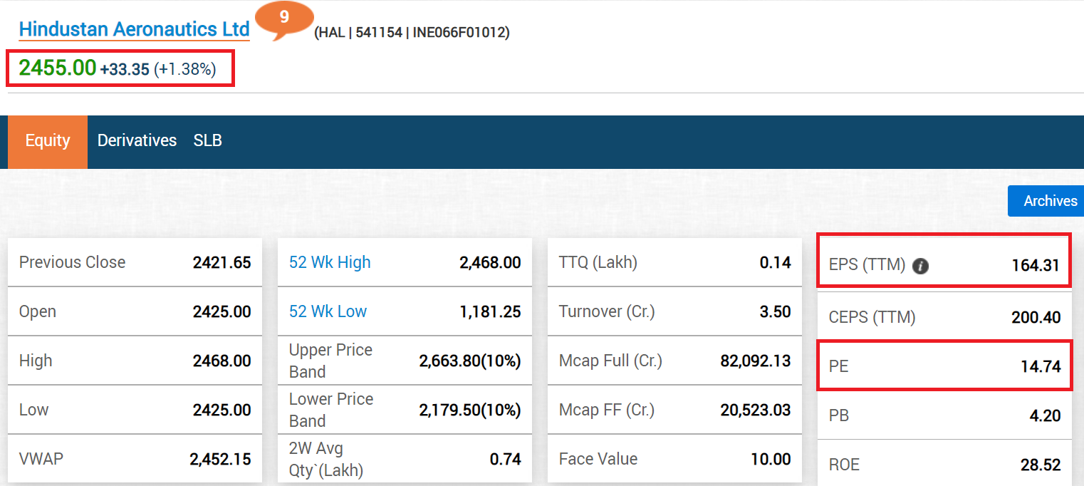This screenshot has width=1084, height=486.
Task: Click the Upper Price Band label
Action: tap(330, 361)
